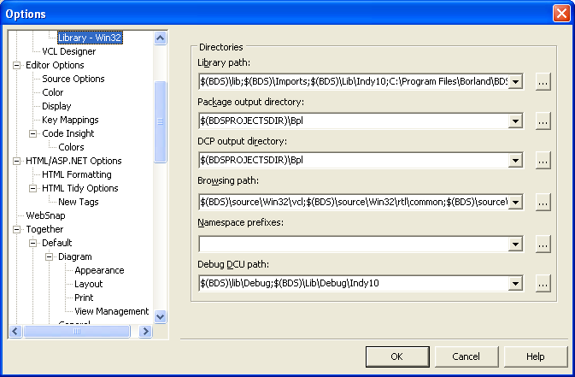Click the Cancel button
The height and width of the screenshot is (377, 575).
466,356
